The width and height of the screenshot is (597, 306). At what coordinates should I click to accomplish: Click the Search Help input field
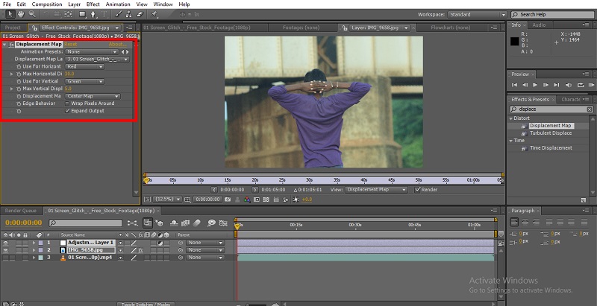(x=552, y=14)
